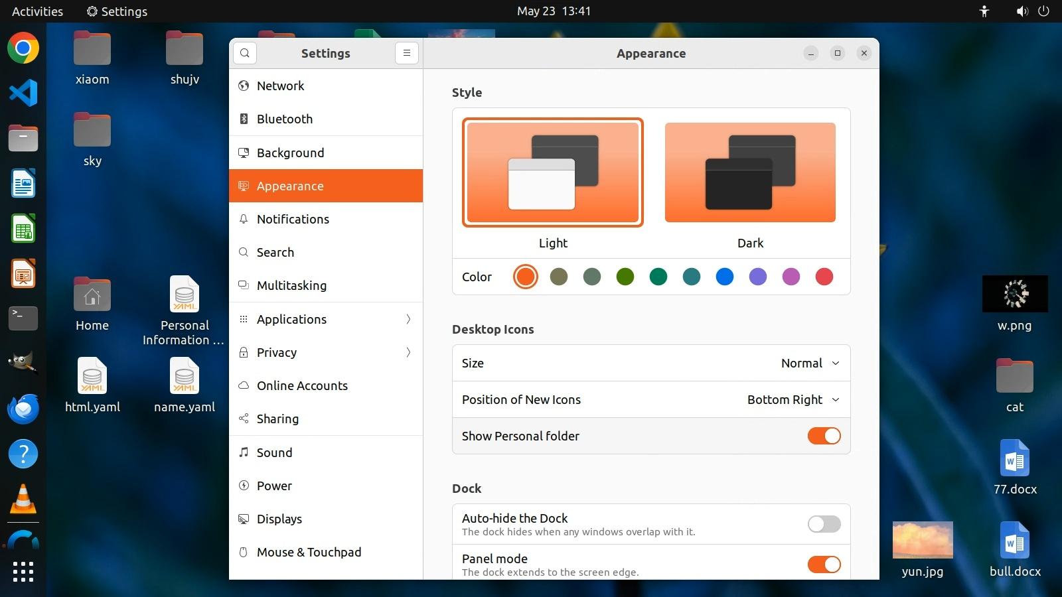
Task: Open Position of New Icons dropdown
Action: click(793, 399)
